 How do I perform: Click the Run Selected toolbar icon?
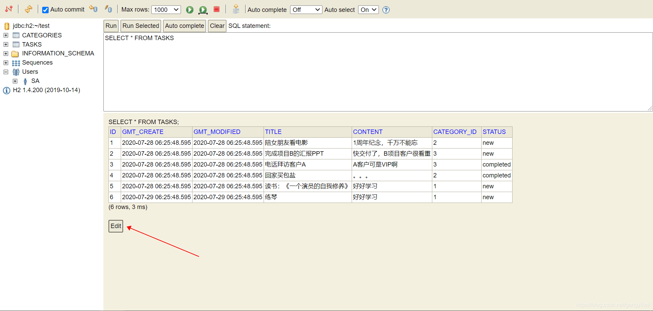point(203,10)
